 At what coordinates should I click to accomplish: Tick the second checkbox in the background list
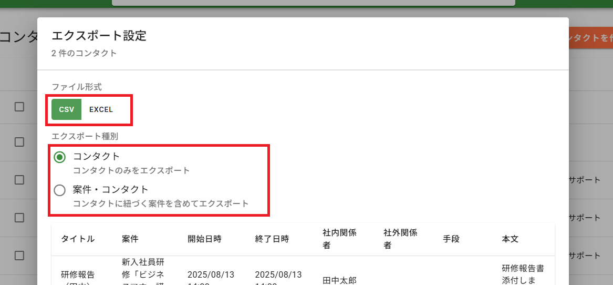tap(19, 142)
